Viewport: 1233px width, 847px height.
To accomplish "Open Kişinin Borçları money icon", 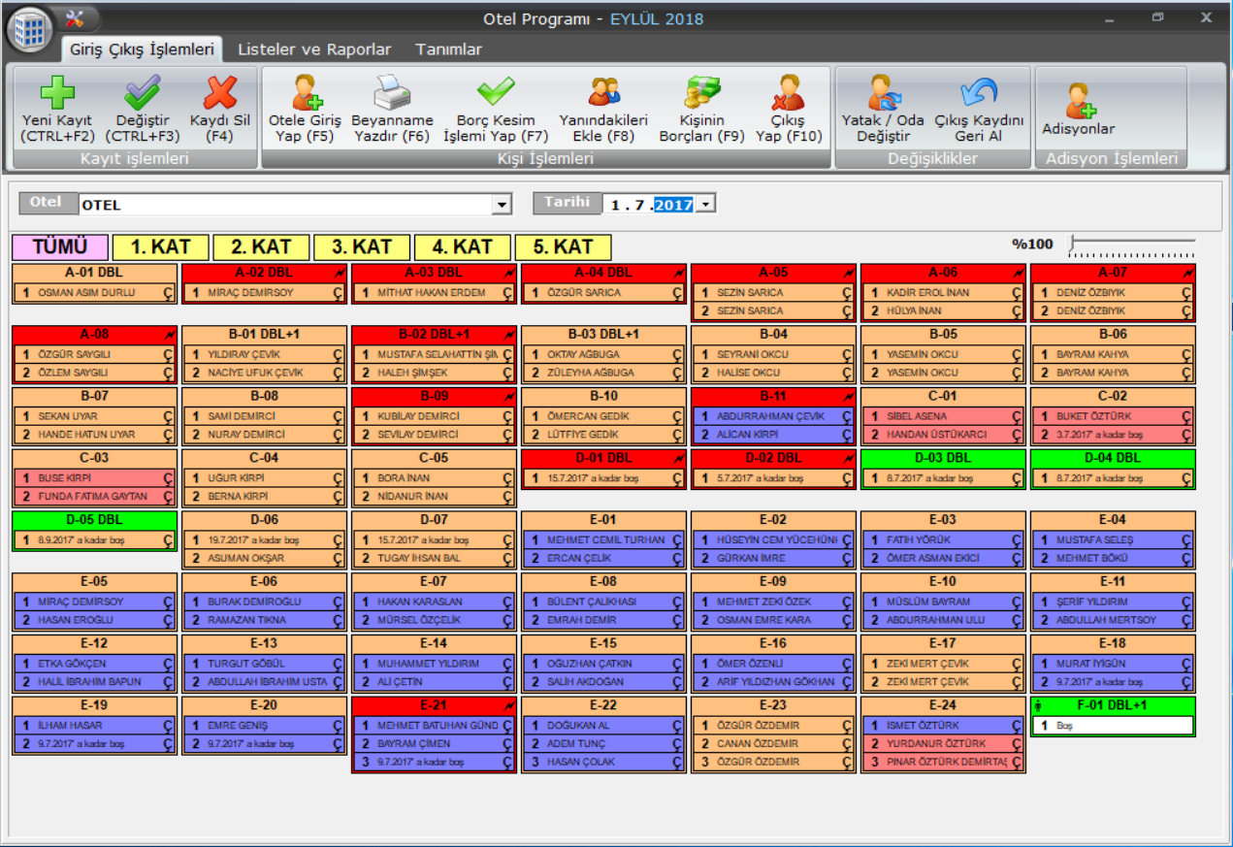I will 700,94.
